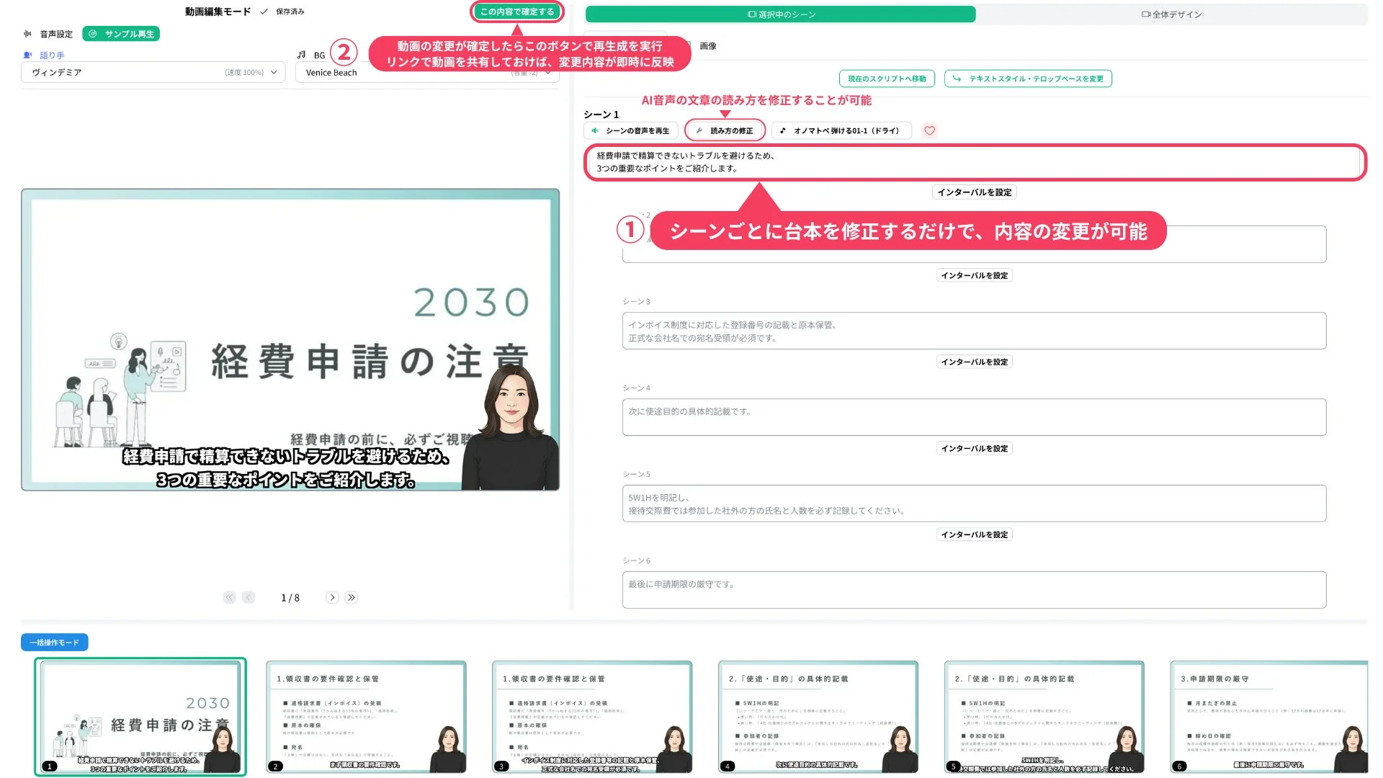Select the 画像 image tab

709,45
